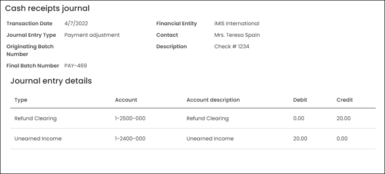This screenshot has width=385, height=174.
Task: Click the Payment adjustment entry type
Action: [x=92, y=35]
